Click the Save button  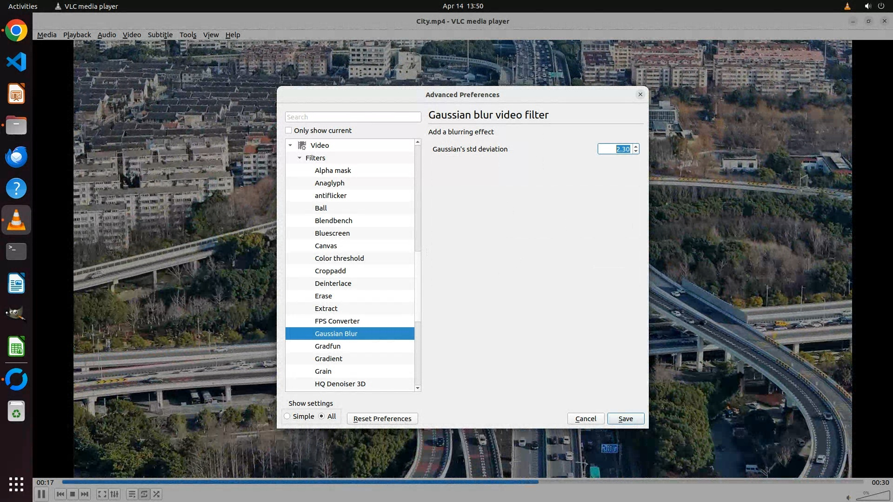(x=626, y=419)
